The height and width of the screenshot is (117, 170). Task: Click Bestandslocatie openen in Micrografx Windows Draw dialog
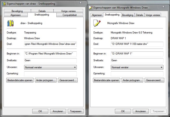pyautogui.click(x=107, y=80)
